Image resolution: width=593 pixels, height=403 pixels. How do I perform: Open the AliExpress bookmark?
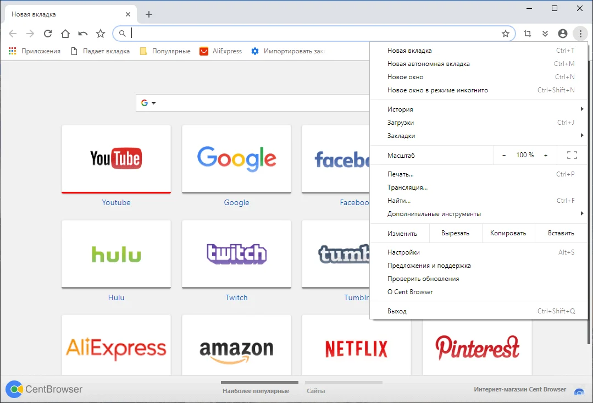click(221, 51)
